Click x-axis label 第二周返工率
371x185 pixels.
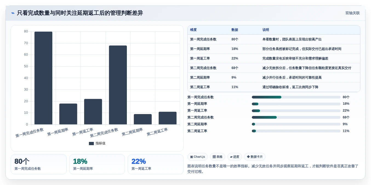157,132
